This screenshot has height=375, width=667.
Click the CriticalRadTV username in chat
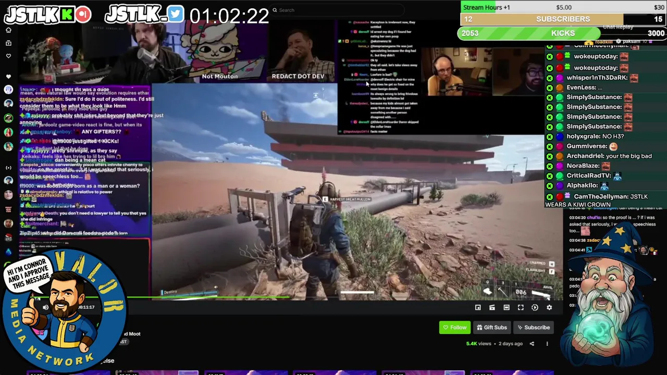[587, 176]
